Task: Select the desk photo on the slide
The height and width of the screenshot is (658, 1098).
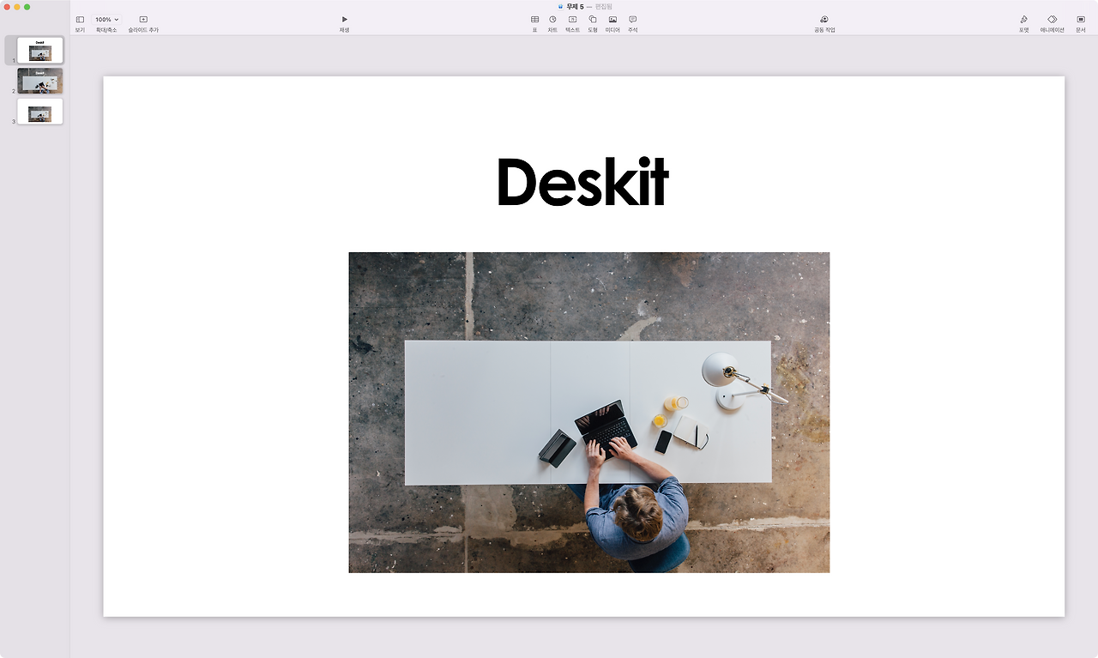Action: pos(588,412)
